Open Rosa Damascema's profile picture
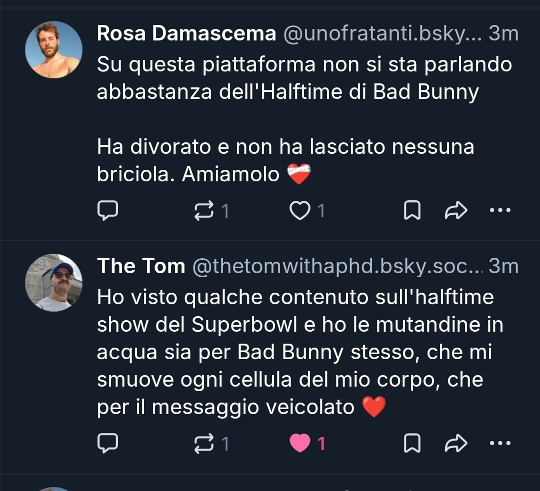 (x=53, y=50)
